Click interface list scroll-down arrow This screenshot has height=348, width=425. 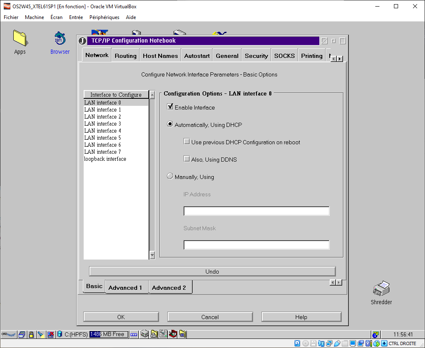click(152, 255)
